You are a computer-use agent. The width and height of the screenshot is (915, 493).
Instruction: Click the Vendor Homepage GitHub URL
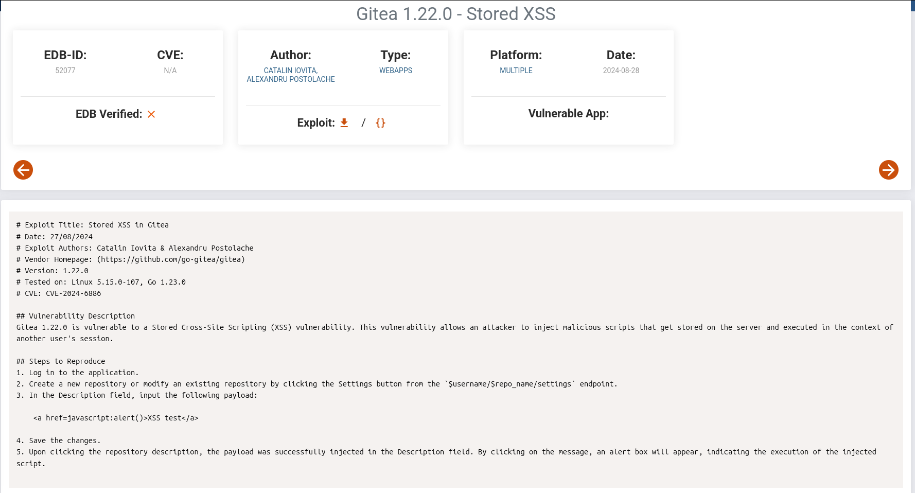click(171, 259)
